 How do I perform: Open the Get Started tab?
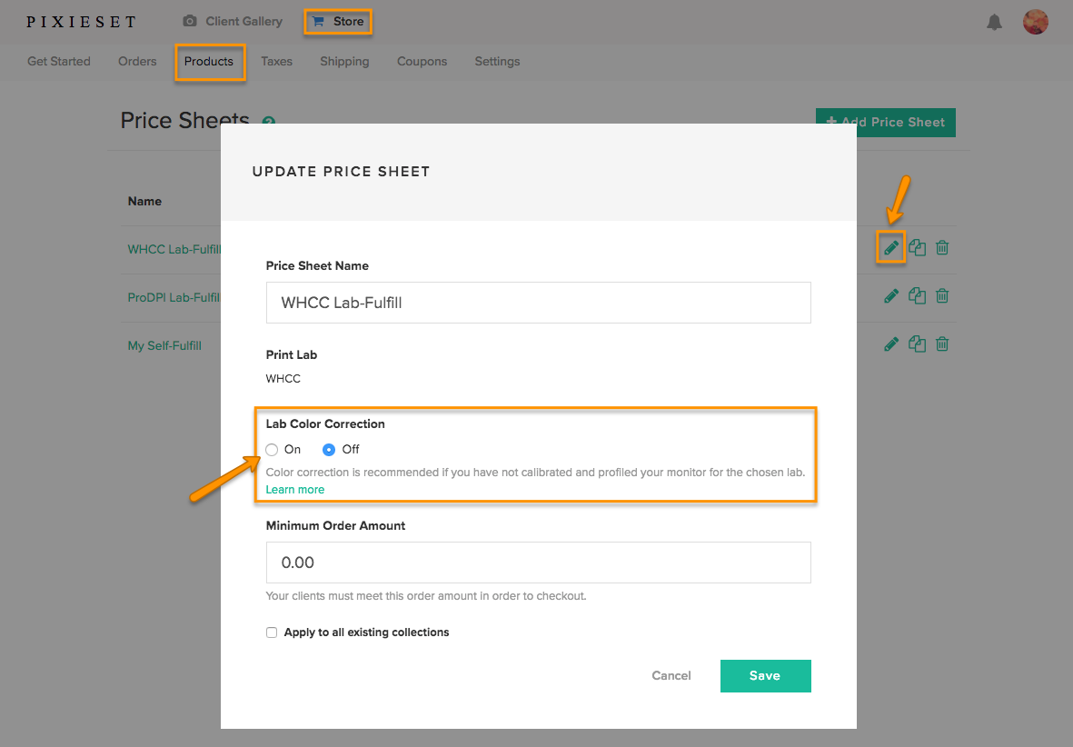59,62
